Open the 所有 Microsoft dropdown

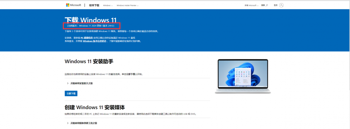pyautogui.click(x=252, y=5)
